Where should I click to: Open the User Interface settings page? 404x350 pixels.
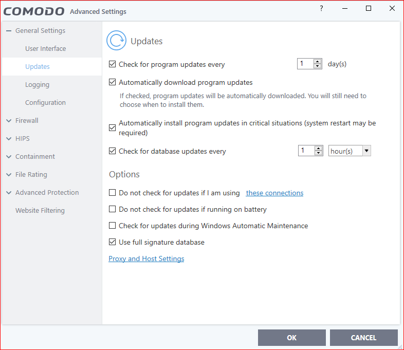click(45, 49)
